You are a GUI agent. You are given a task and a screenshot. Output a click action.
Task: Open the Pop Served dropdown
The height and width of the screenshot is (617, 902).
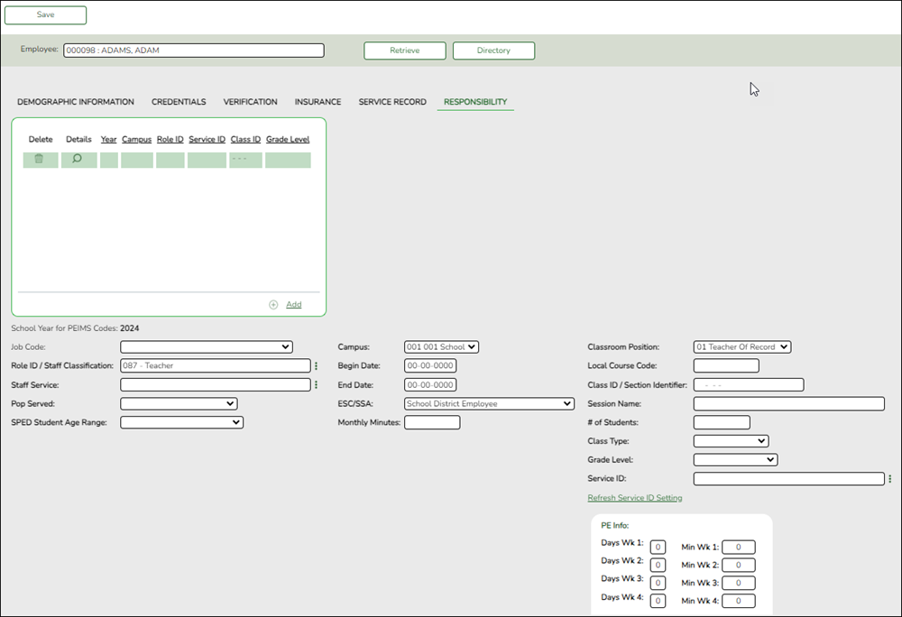tap(179, 403)
